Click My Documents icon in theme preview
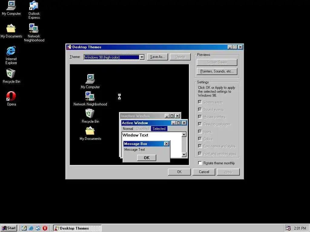Image resolution: width=310 pixels, height=232 pixels. (90, 133)
